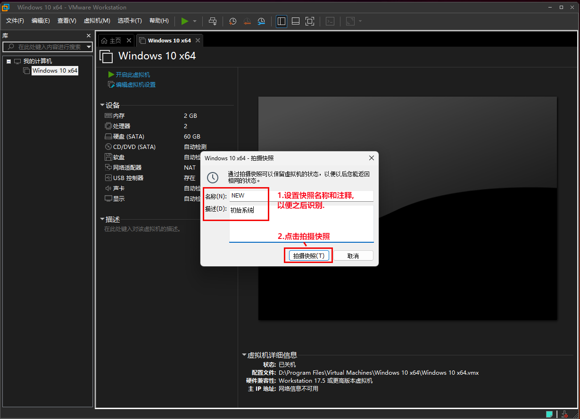Click the 名称 snapshot name field
This screenshot has height=419, width=580.
tap(301, 196)
